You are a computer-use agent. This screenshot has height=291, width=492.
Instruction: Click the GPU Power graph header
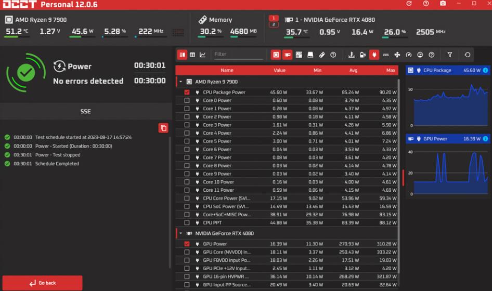[x=447, y=139]
